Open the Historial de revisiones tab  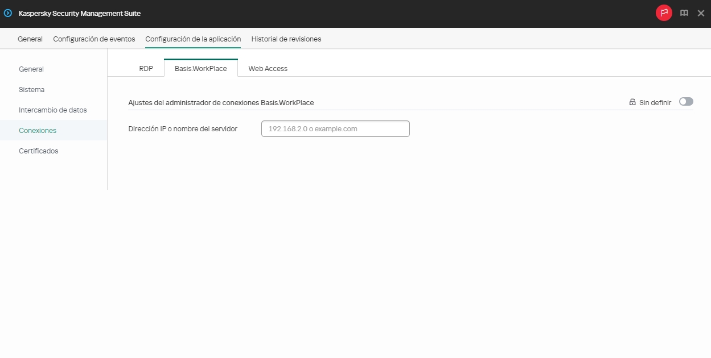click(286, 39)
